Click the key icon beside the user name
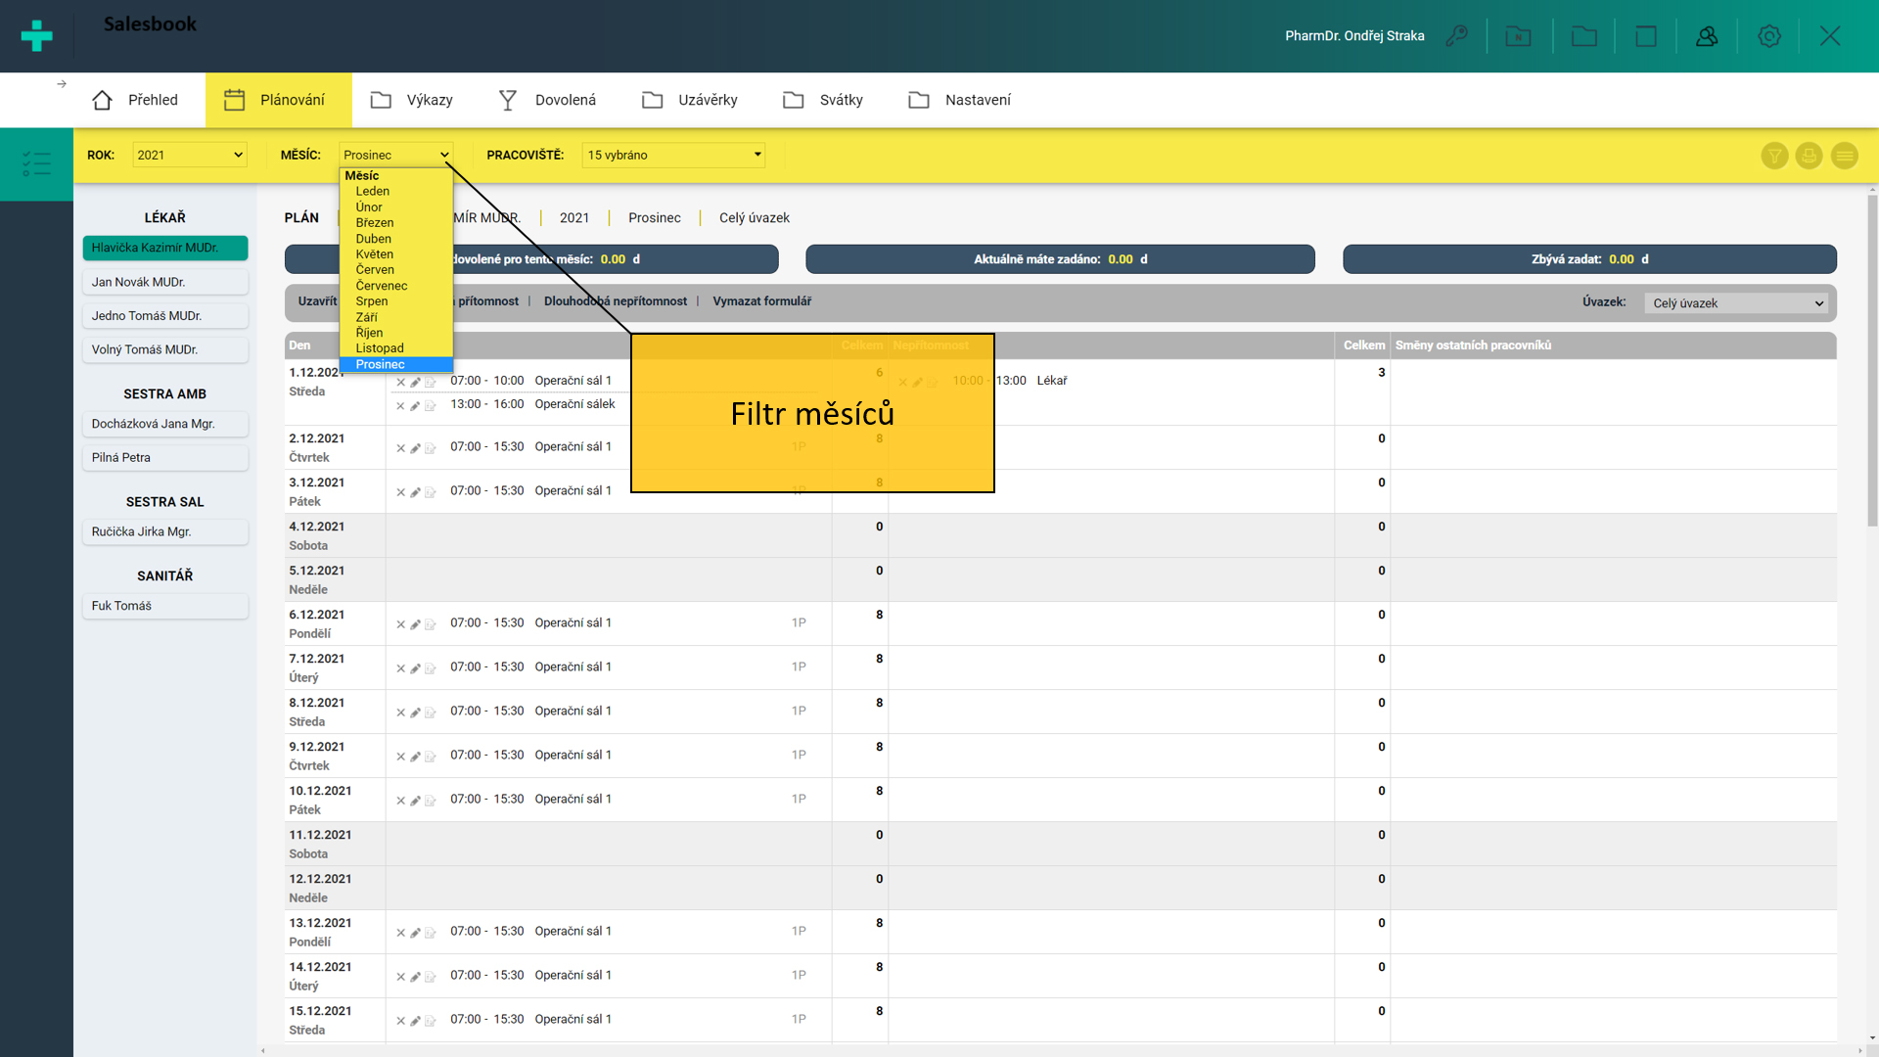The height and width of the screenshot is (1057, 1879). click(x=1456, y=36)
